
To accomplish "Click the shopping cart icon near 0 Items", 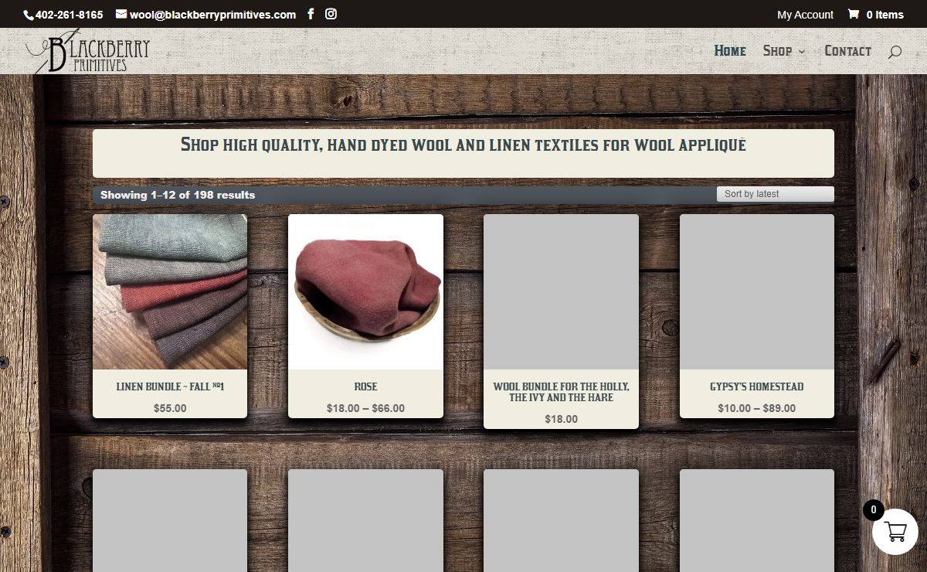I will coord(854,14).
